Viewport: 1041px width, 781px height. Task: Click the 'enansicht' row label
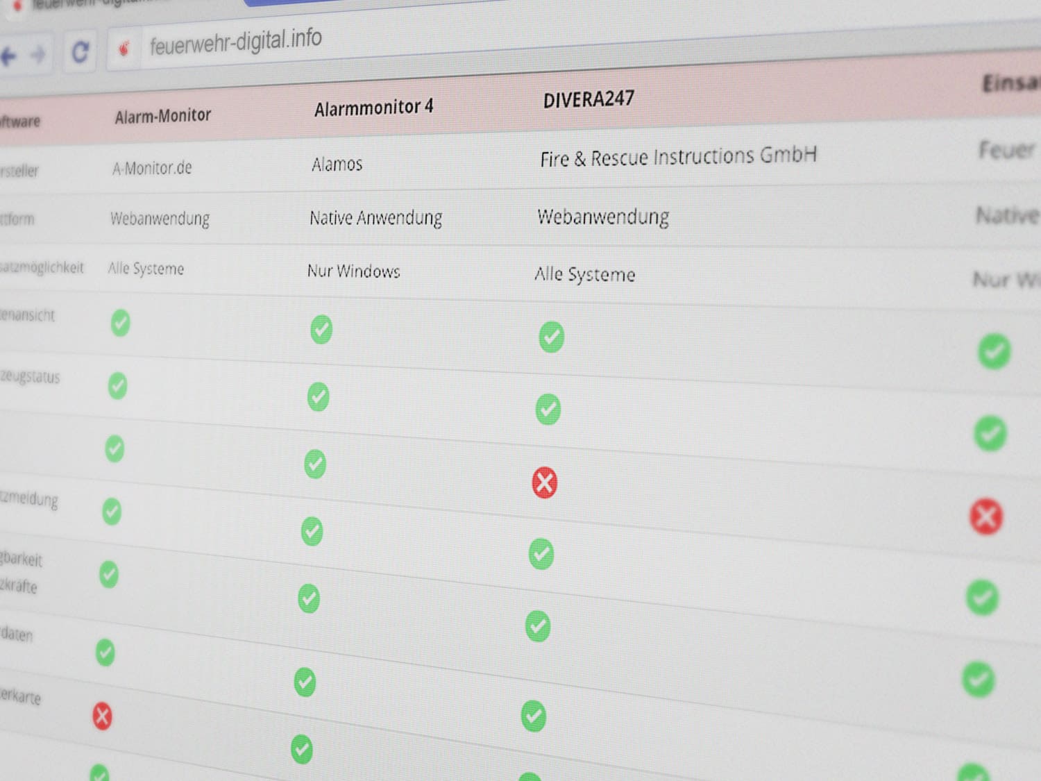point(27,315)
